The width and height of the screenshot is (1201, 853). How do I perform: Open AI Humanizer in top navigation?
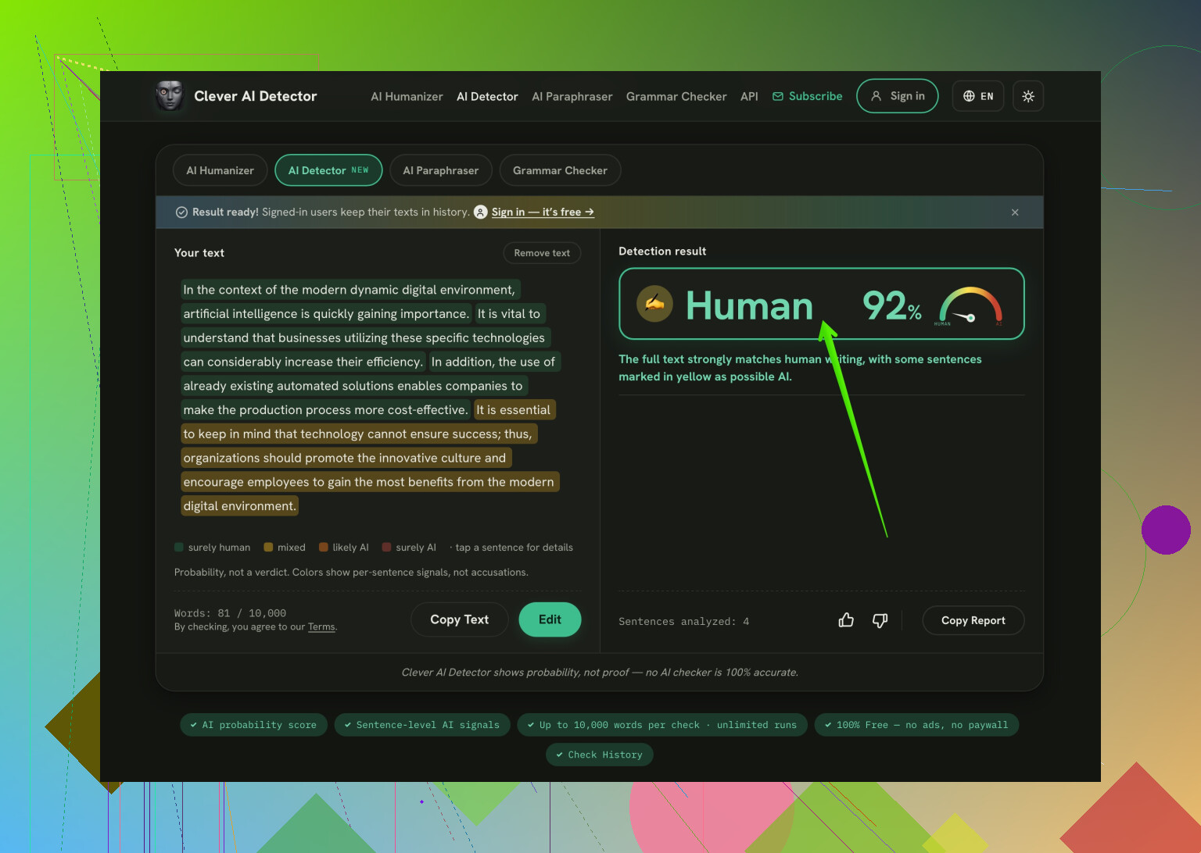coord(407,96)
